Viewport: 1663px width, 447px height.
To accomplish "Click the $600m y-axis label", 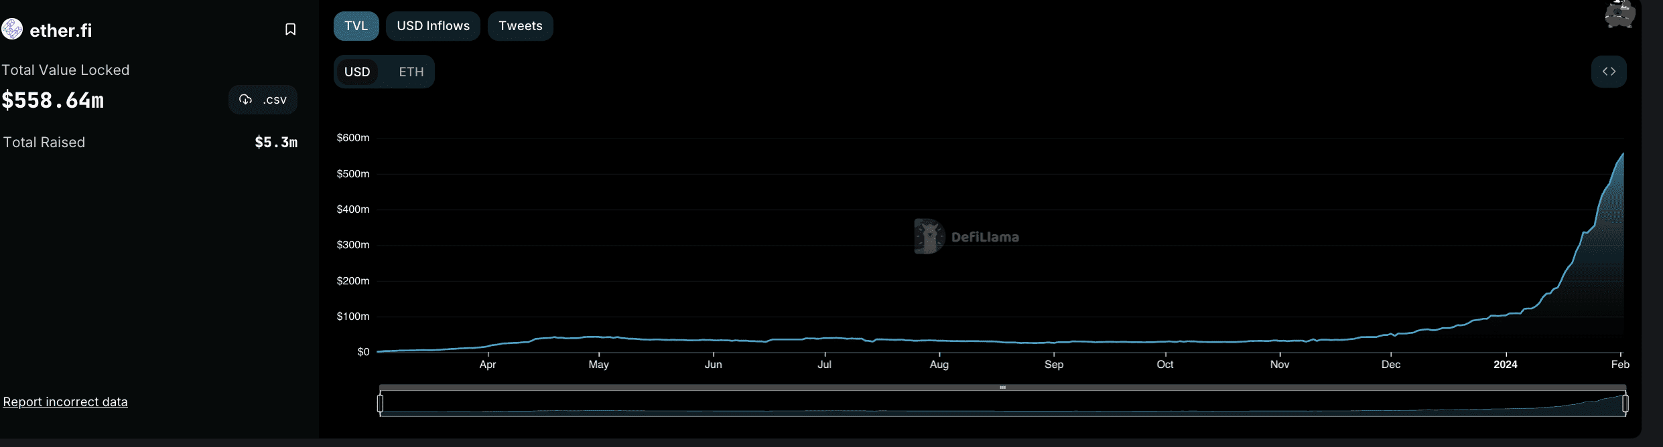I will [x=353, y=138].
